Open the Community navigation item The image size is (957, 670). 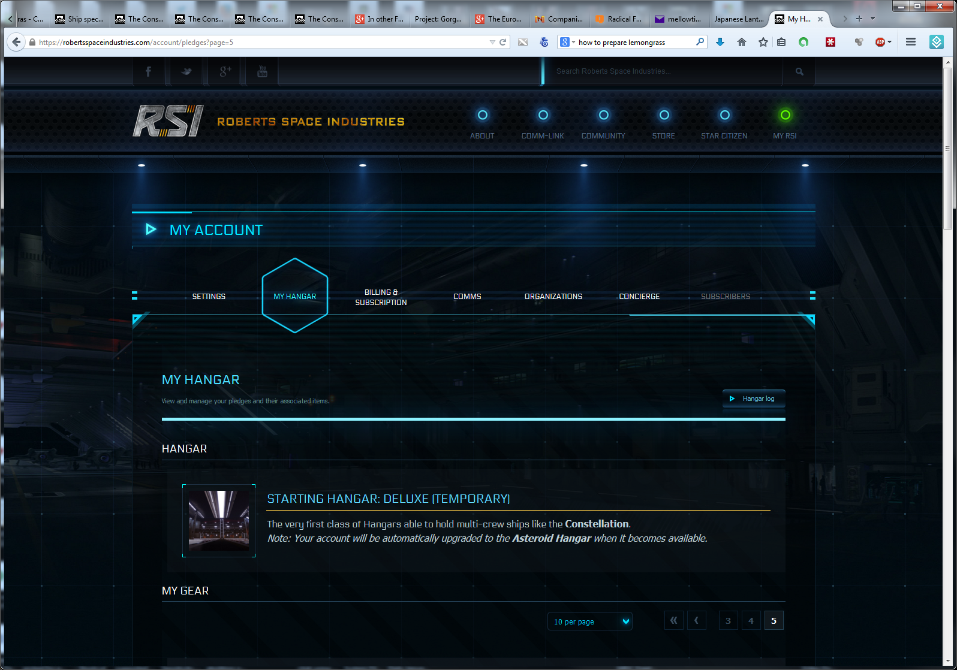click(603, 124)
